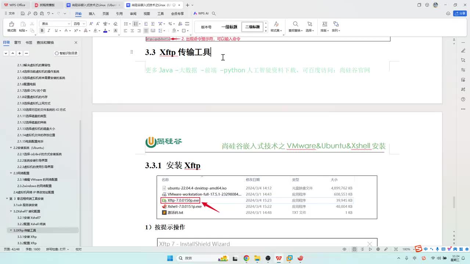Toggle Bold formatting
This screenshot has height=264, width=470.
point(42,31)
